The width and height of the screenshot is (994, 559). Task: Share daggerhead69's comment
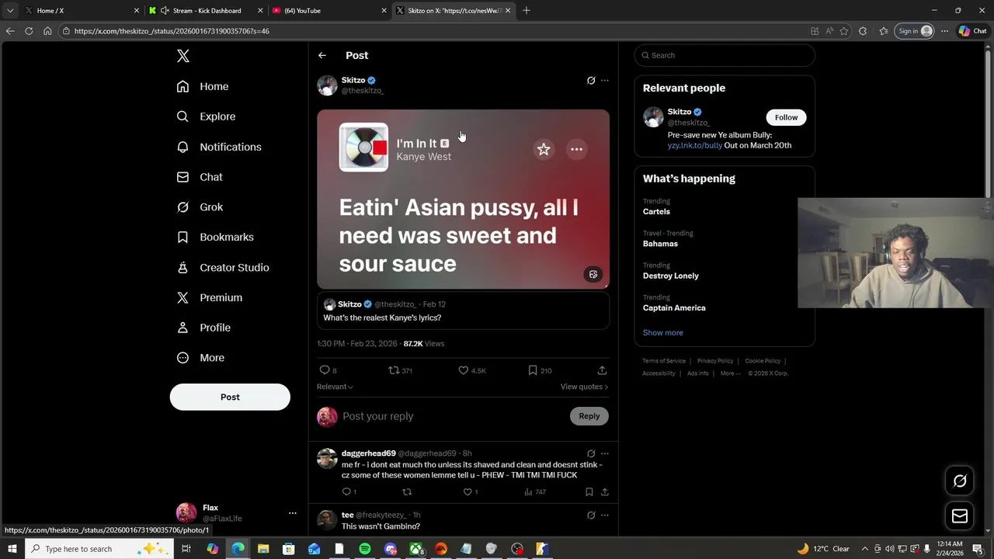(605, 491)
